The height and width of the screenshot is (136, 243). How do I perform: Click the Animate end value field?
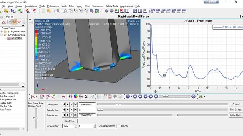(87, 115)
